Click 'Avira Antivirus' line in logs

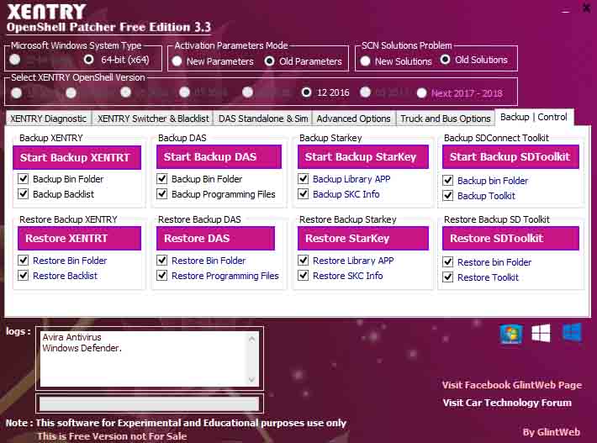(71, 337)
